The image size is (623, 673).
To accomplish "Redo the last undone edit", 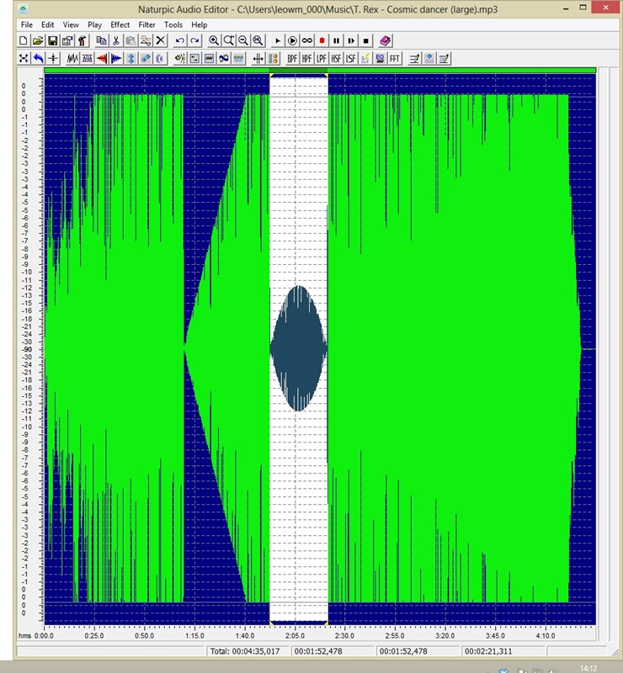I will pyautogui.click(x=194, y=40).
